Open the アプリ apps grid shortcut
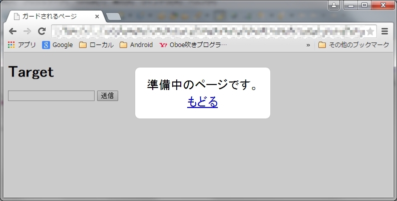 pyautogui.click(x=22, y=45)
